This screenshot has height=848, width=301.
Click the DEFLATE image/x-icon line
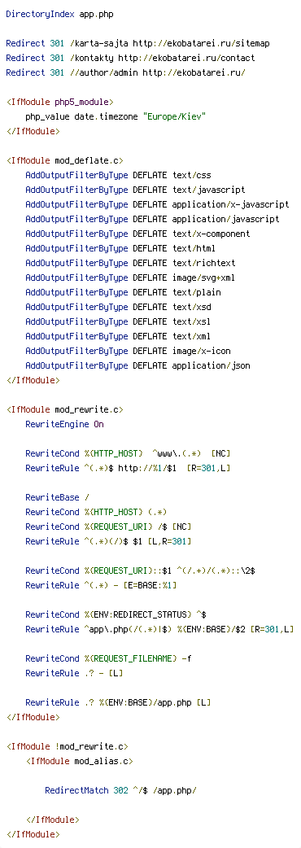coord(128,351)
